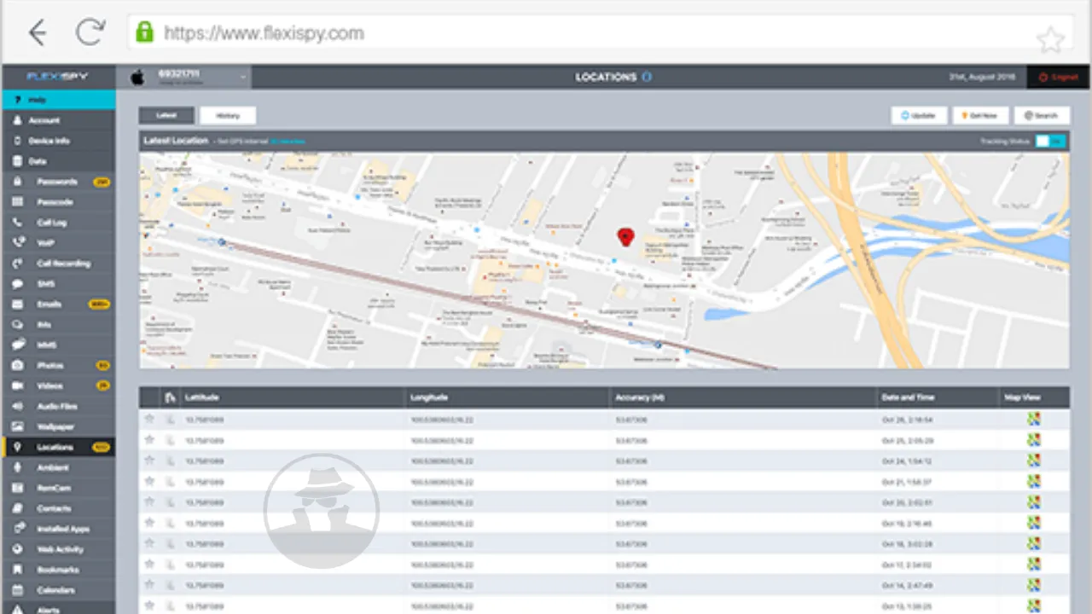
Task: Click the Wallpaper picture icon
Action: (x=18, y=426)
